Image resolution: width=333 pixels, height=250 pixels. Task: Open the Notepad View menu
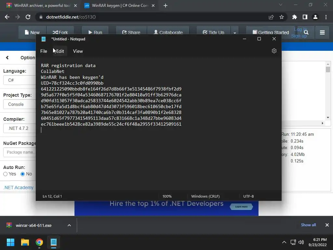78,51
